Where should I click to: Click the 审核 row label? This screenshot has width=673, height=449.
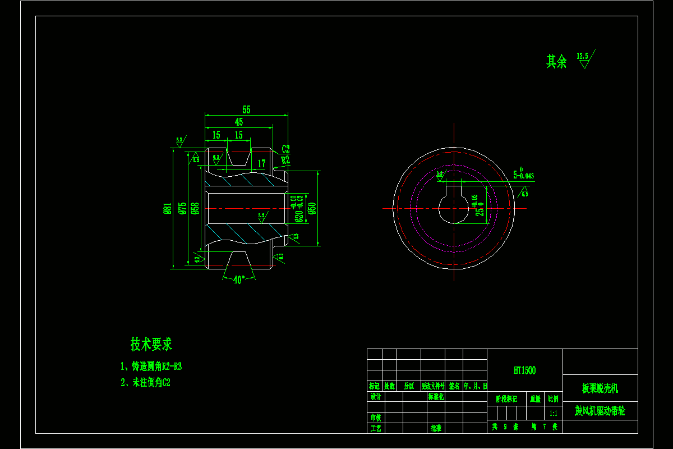point(376,418)
